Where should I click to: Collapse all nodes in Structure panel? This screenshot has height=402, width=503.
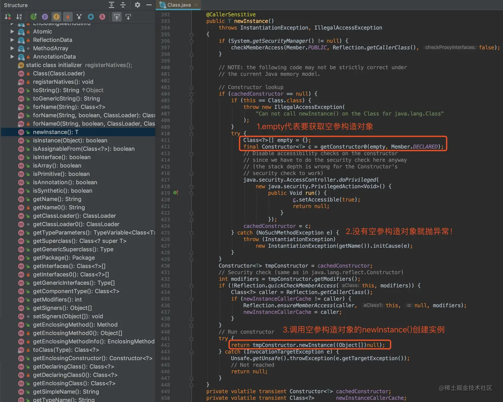123,5
